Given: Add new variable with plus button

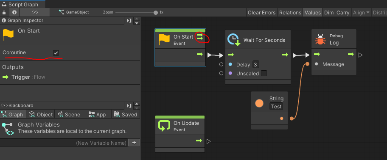Looking at the screenshot, I should (x=134, y=143).
